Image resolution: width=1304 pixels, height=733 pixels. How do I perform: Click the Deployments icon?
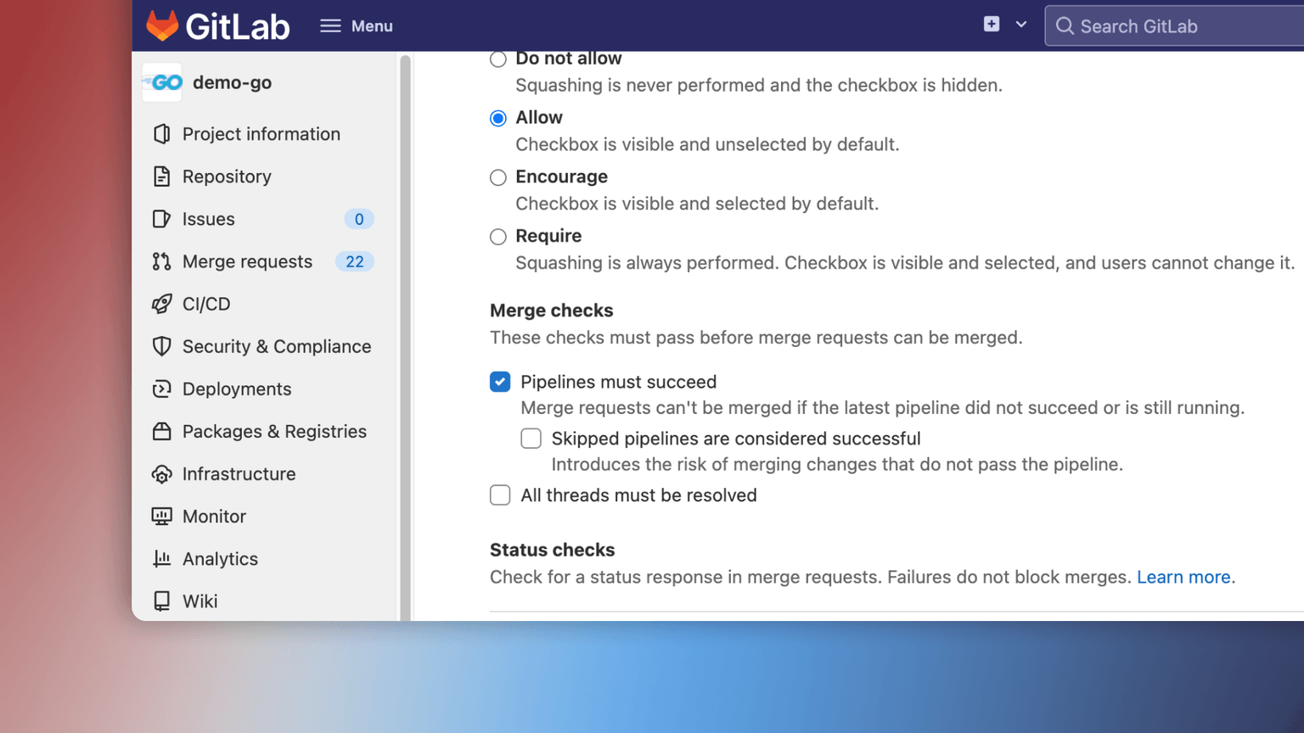point(161,389)
